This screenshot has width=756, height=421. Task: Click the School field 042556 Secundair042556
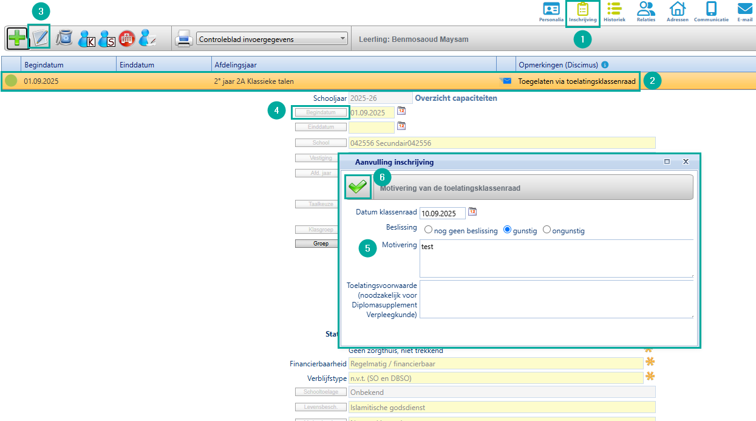(x=502, y=143)
